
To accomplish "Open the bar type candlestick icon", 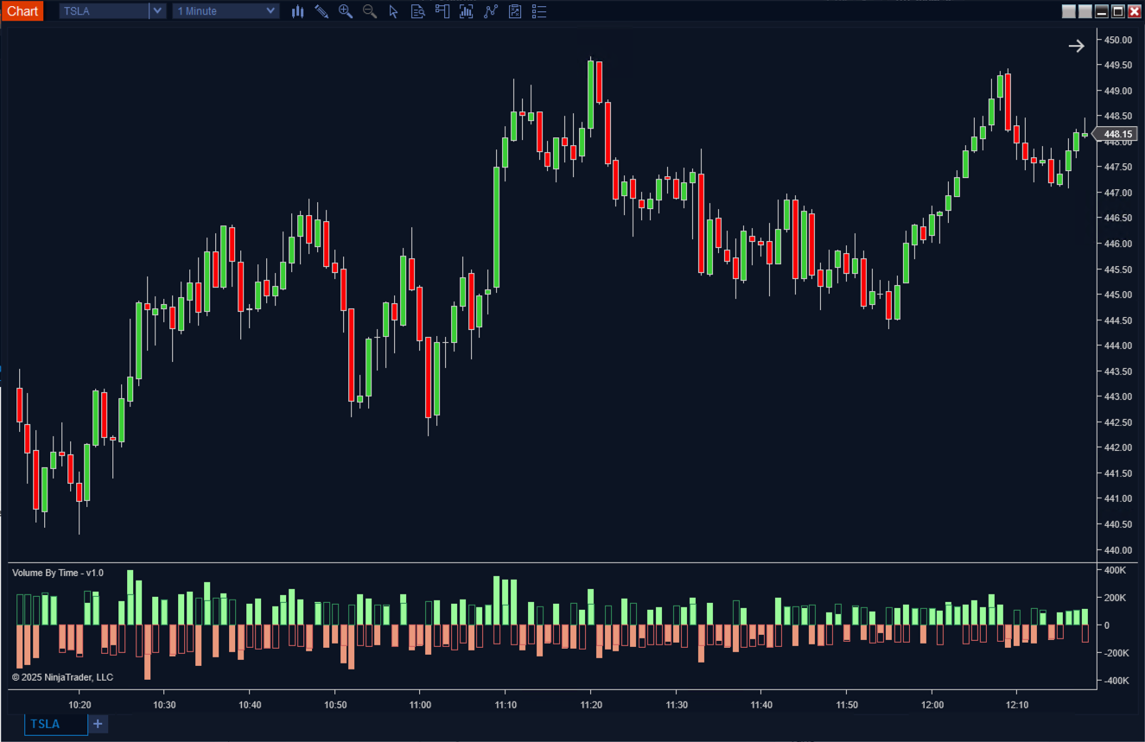I will click(297, 11).
